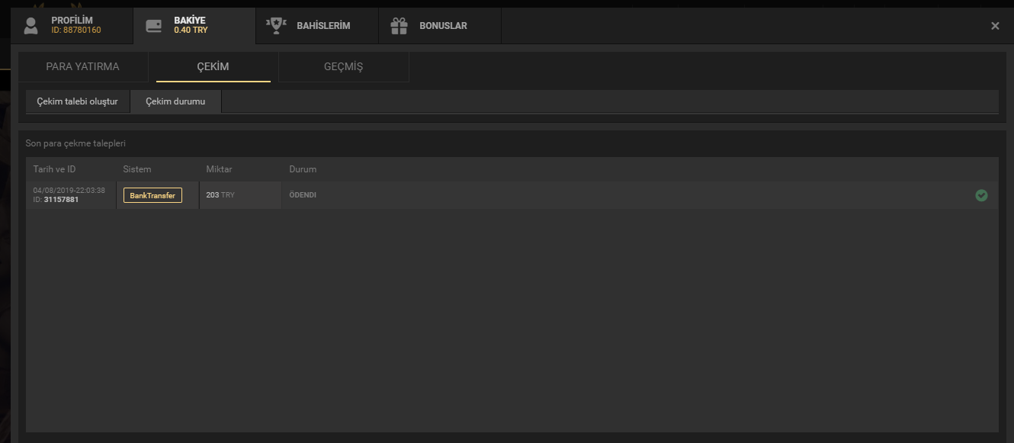This screenshot has width=1014, height=443.
Task: Click the Bahislerim text label
Action: [x=323, y=26]
